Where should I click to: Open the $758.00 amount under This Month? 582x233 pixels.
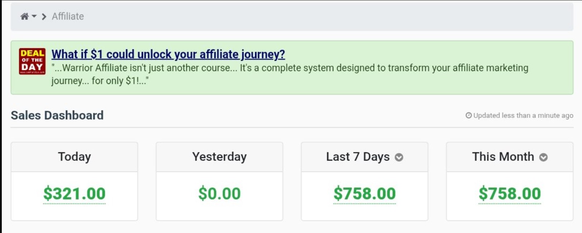510,194
